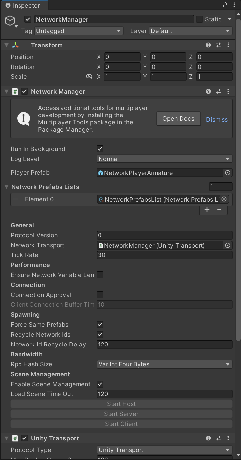Open the Rpc Hash Size dropdown
Image resolution: width=241 pixels, height=460 pixels.
pyautogui.click(x=164, y=364)
